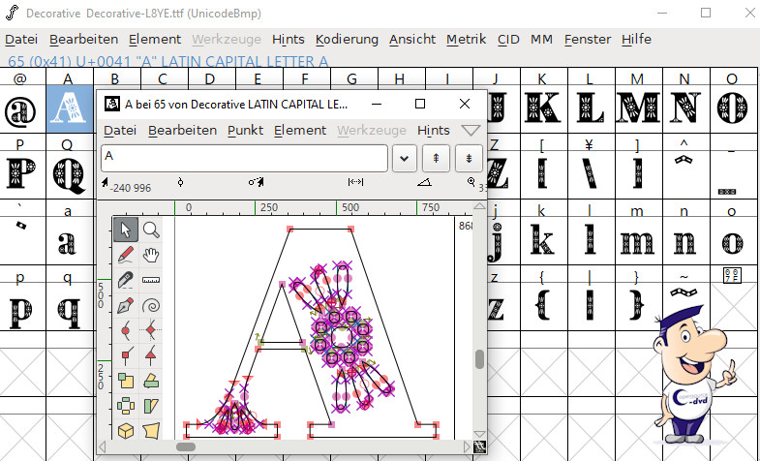Select the perspective transform tool
The width and height of the screenshot is (760, 461).
click(x=152, y=431)
